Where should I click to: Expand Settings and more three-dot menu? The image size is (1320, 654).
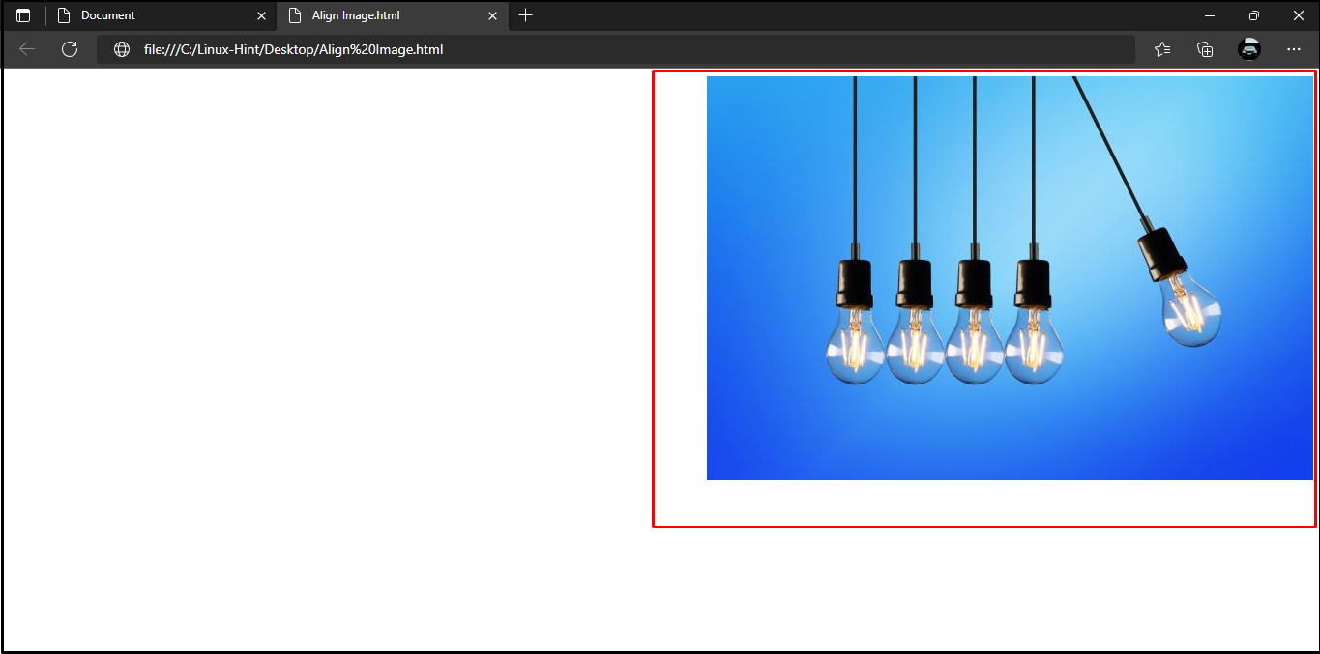[1294, 49]
